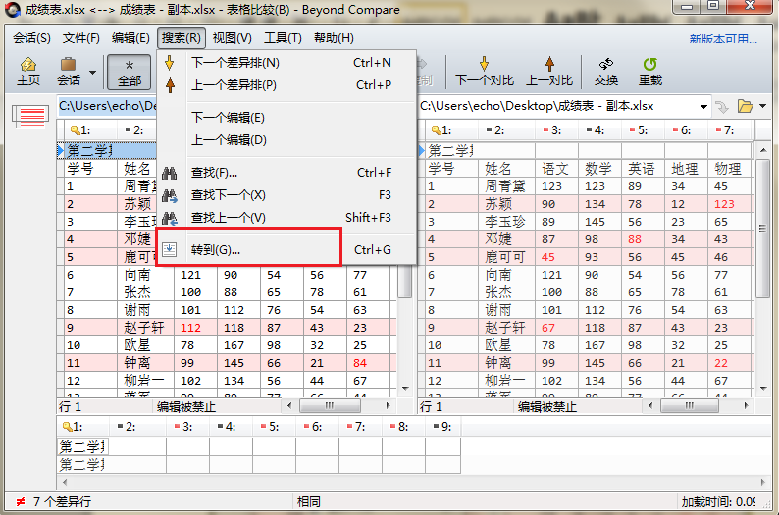The height and width of the screenshot is (515, 779).
Task: Click the new version available link
Action: pyautogui.click(x=723, y=38)
